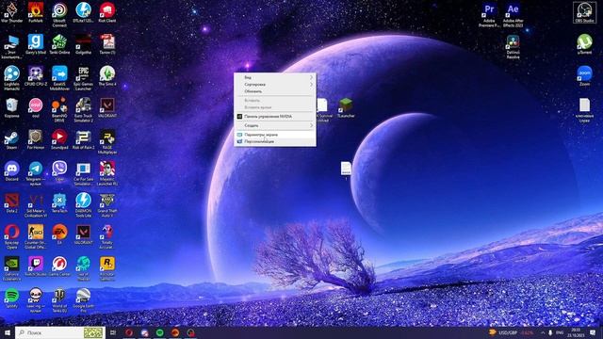Select the EA app desktop icon
Image resolution: width=603 pixels, height=339 pixels.
point(59,234)
